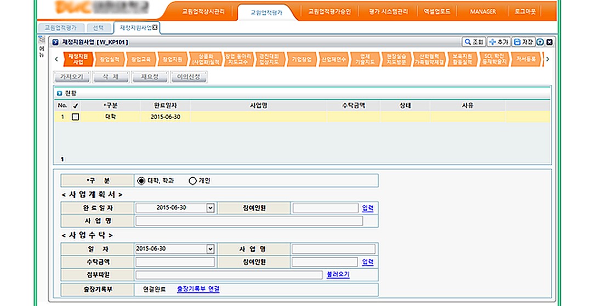Select the 창업 동아리 지도교수 step arrow
603x306 pixels.
(238, 59)
